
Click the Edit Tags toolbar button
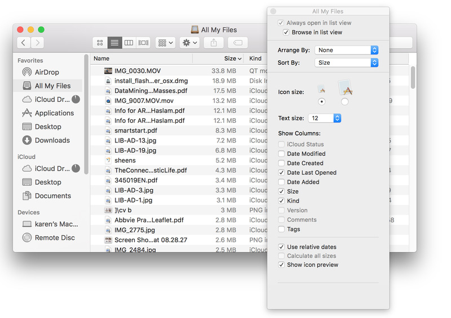(238, 43)
